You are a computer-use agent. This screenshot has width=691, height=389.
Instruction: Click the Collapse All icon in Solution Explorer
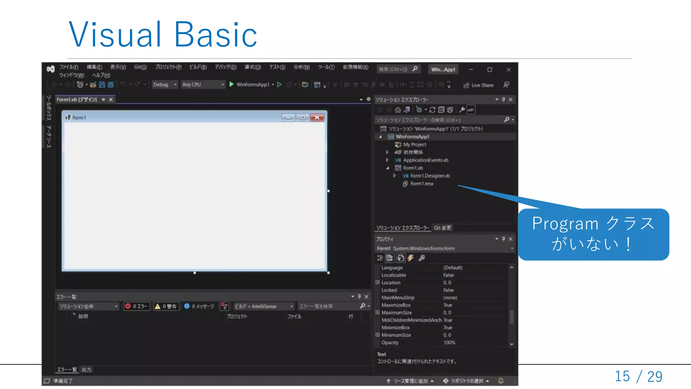point(441,110)
